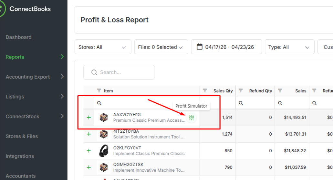The height and width of the screenshot is (180, 333).
Task: Click filter icon beside Sales header
Action: tap(280, 90)
